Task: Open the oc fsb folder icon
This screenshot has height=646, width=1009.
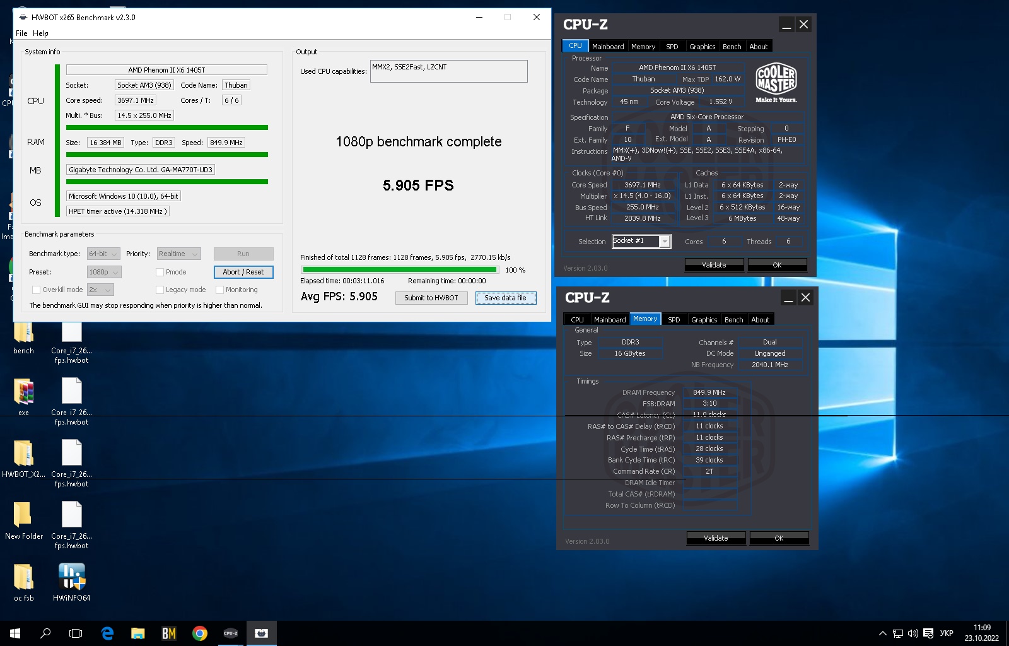Action: click(x=23, y=583)
